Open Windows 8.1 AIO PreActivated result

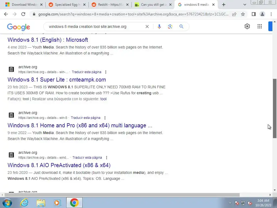[x=59, y=165]
